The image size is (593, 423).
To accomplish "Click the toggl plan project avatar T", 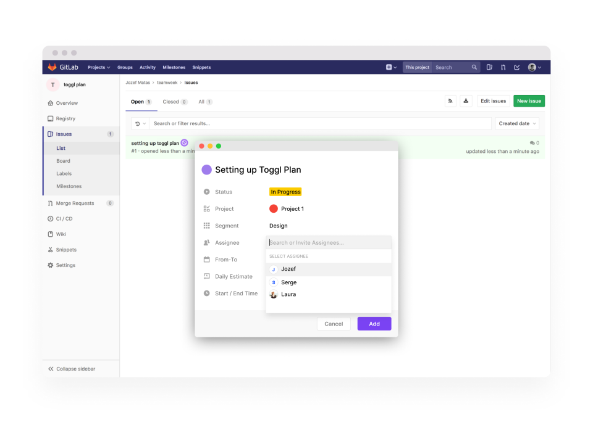I will pyautogui.click(x=53, y=84).
